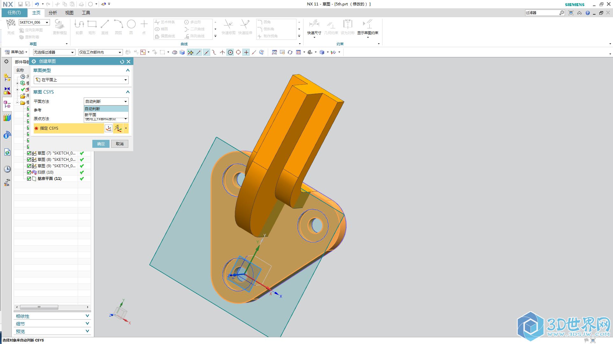
Task: Toggle checkbox for 基准平面 (11) feature
Action: click(x=29, y=179)
